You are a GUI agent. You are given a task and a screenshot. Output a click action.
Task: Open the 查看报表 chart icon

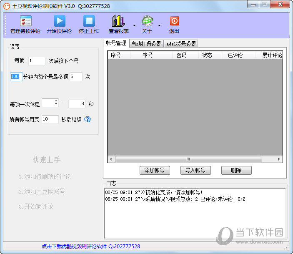(118, 21)
